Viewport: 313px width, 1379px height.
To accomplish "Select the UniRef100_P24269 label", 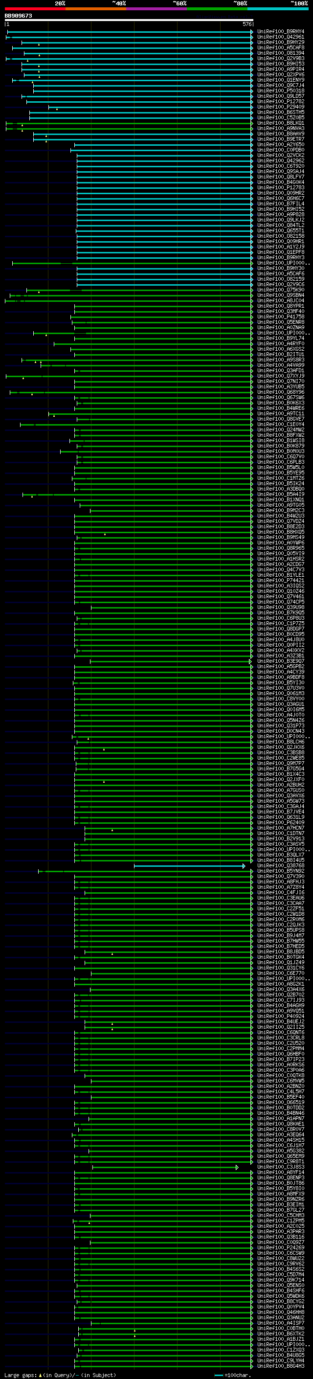I will point(280,1247).
